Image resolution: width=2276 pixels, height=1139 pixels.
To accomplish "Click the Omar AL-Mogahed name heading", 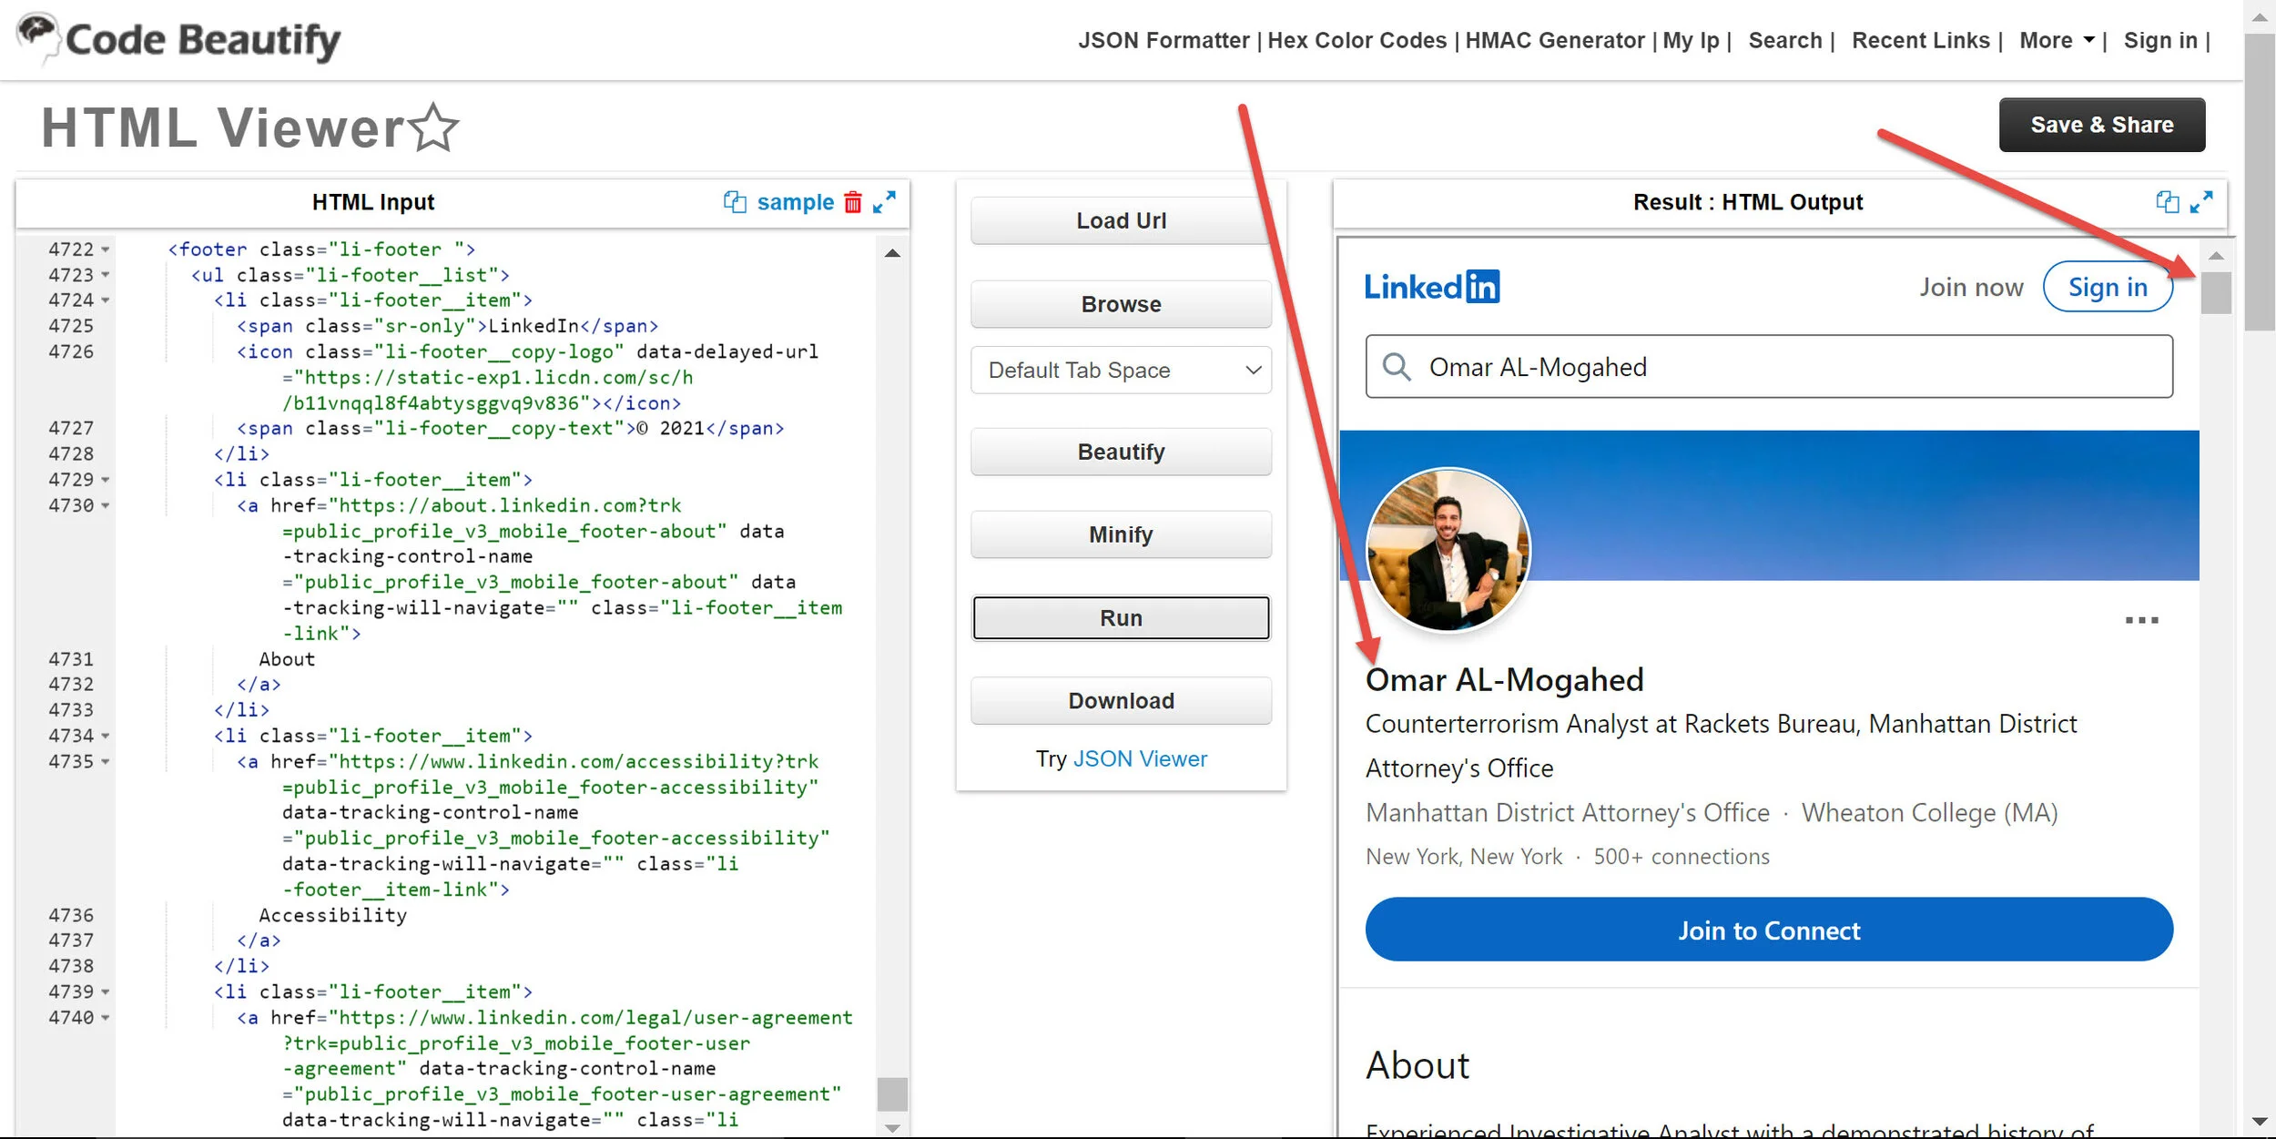I will pos(1504,680).
